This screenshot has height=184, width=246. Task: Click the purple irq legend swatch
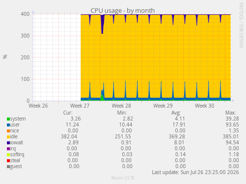[x=8, y=149]
